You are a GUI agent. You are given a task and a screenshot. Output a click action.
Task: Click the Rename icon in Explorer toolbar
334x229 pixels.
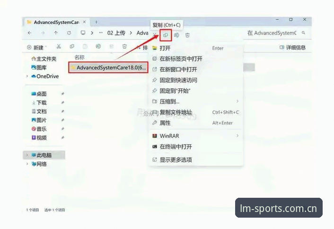point(98,46)
